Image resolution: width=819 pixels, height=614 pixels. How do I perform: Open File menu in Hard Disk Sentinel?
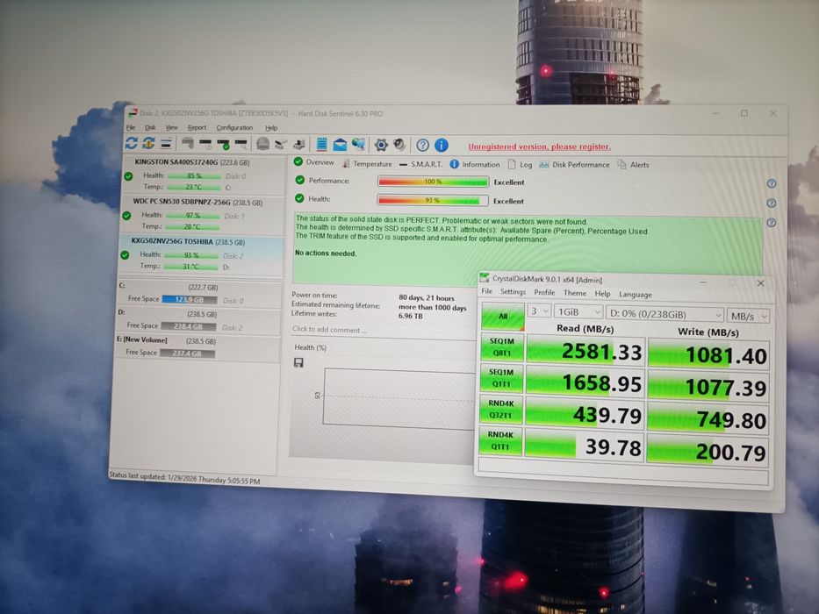[131, 127]
